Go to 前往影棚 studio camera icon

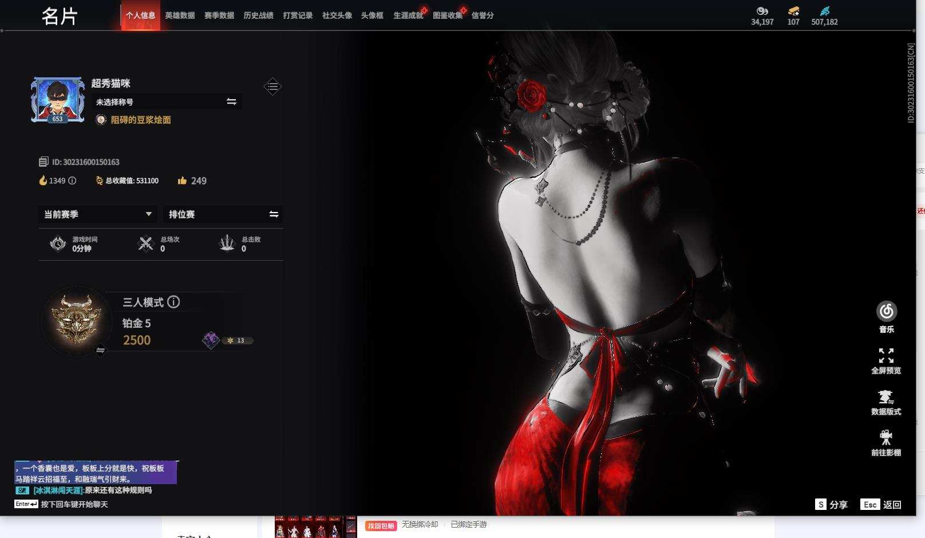point(886,438)
